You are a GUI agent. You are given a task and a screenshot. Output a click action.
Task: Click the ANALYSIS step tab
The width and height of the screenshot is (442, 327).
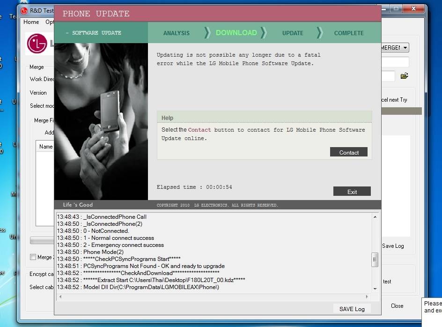coord(177,33)
